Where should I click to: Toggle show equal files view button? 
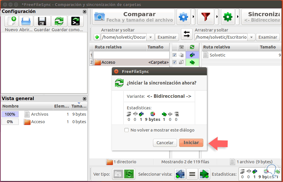pos(192,174)
